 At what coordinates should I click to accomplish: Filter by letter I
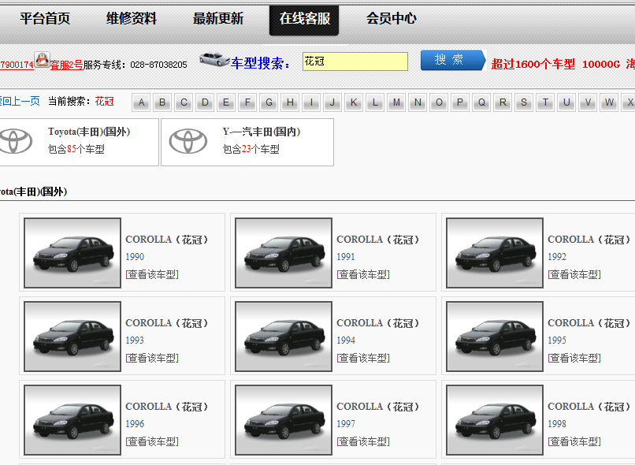(x=311, y=102)
